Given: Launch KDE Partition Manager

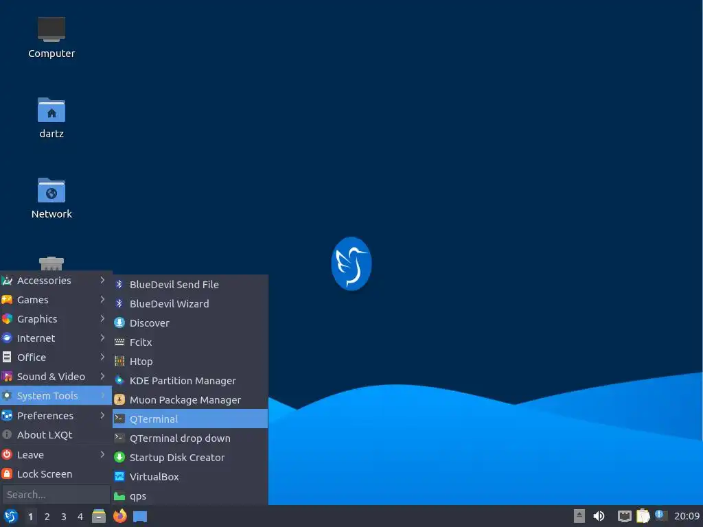Looking at the screenshot, I should pyautogui.click(x=191, y=380).
